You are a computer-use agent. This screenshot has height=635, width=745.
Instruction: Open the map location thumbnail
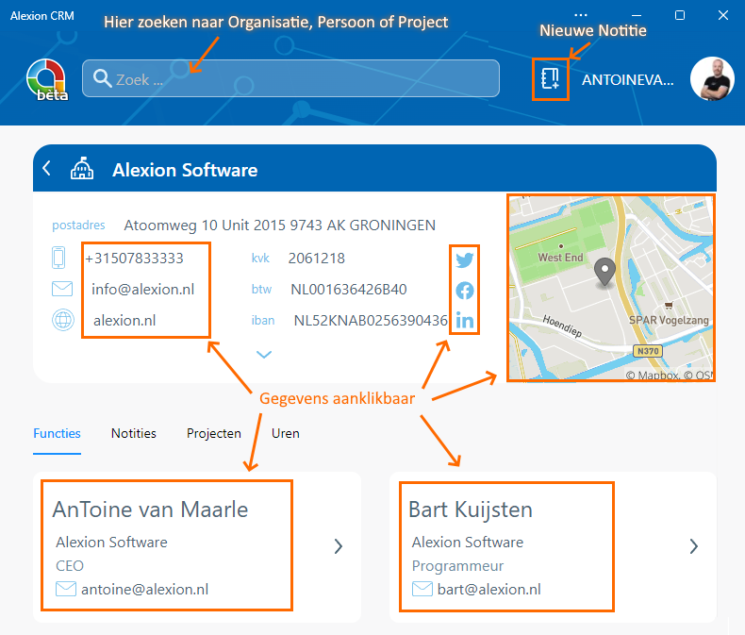coord(611,288)
